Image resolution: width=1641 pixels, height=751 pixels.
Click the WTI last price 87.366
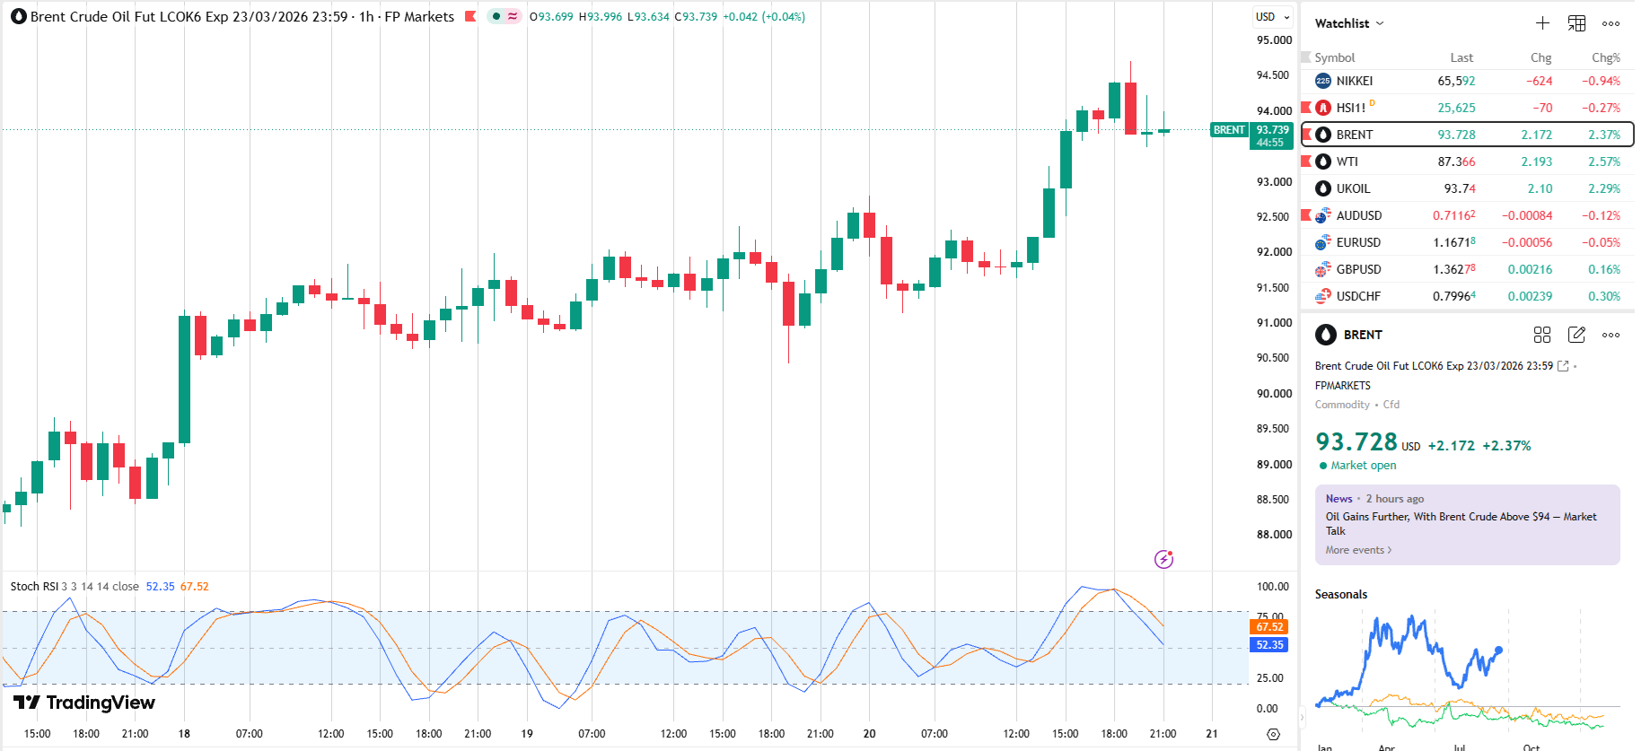pos(1456,162)
